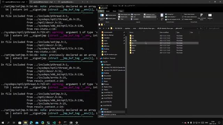This screenshot has width=223, height=125.
Task: Select Extra large icons layout
Action: (x=124, y=15)
